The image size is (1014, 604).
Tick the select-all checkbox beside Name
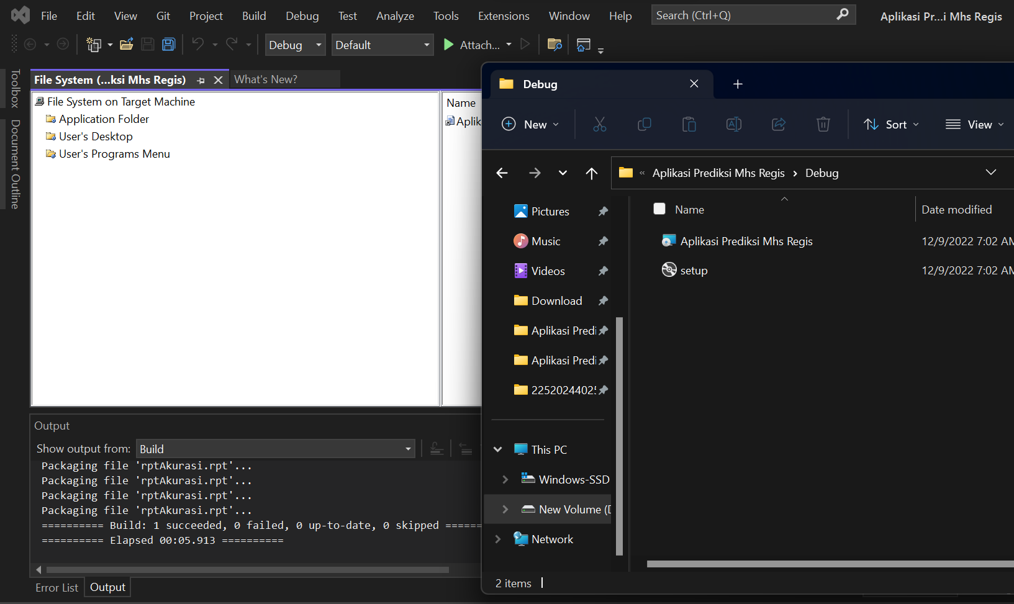(x=659, y=209)
